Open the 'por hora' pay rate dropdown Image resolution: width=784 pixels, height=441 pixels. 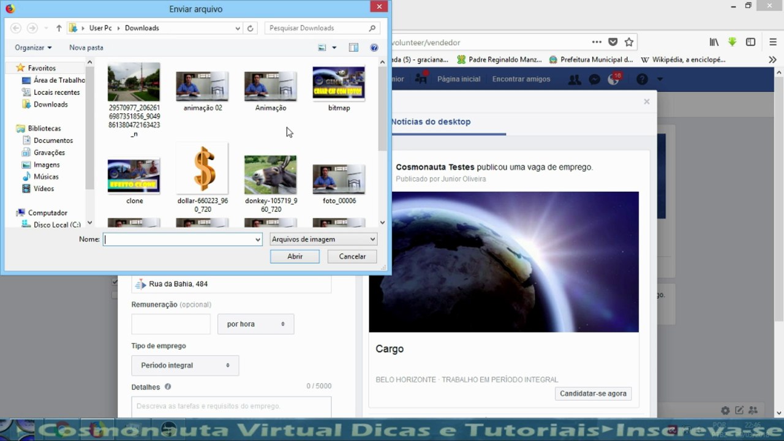[255, 324]
